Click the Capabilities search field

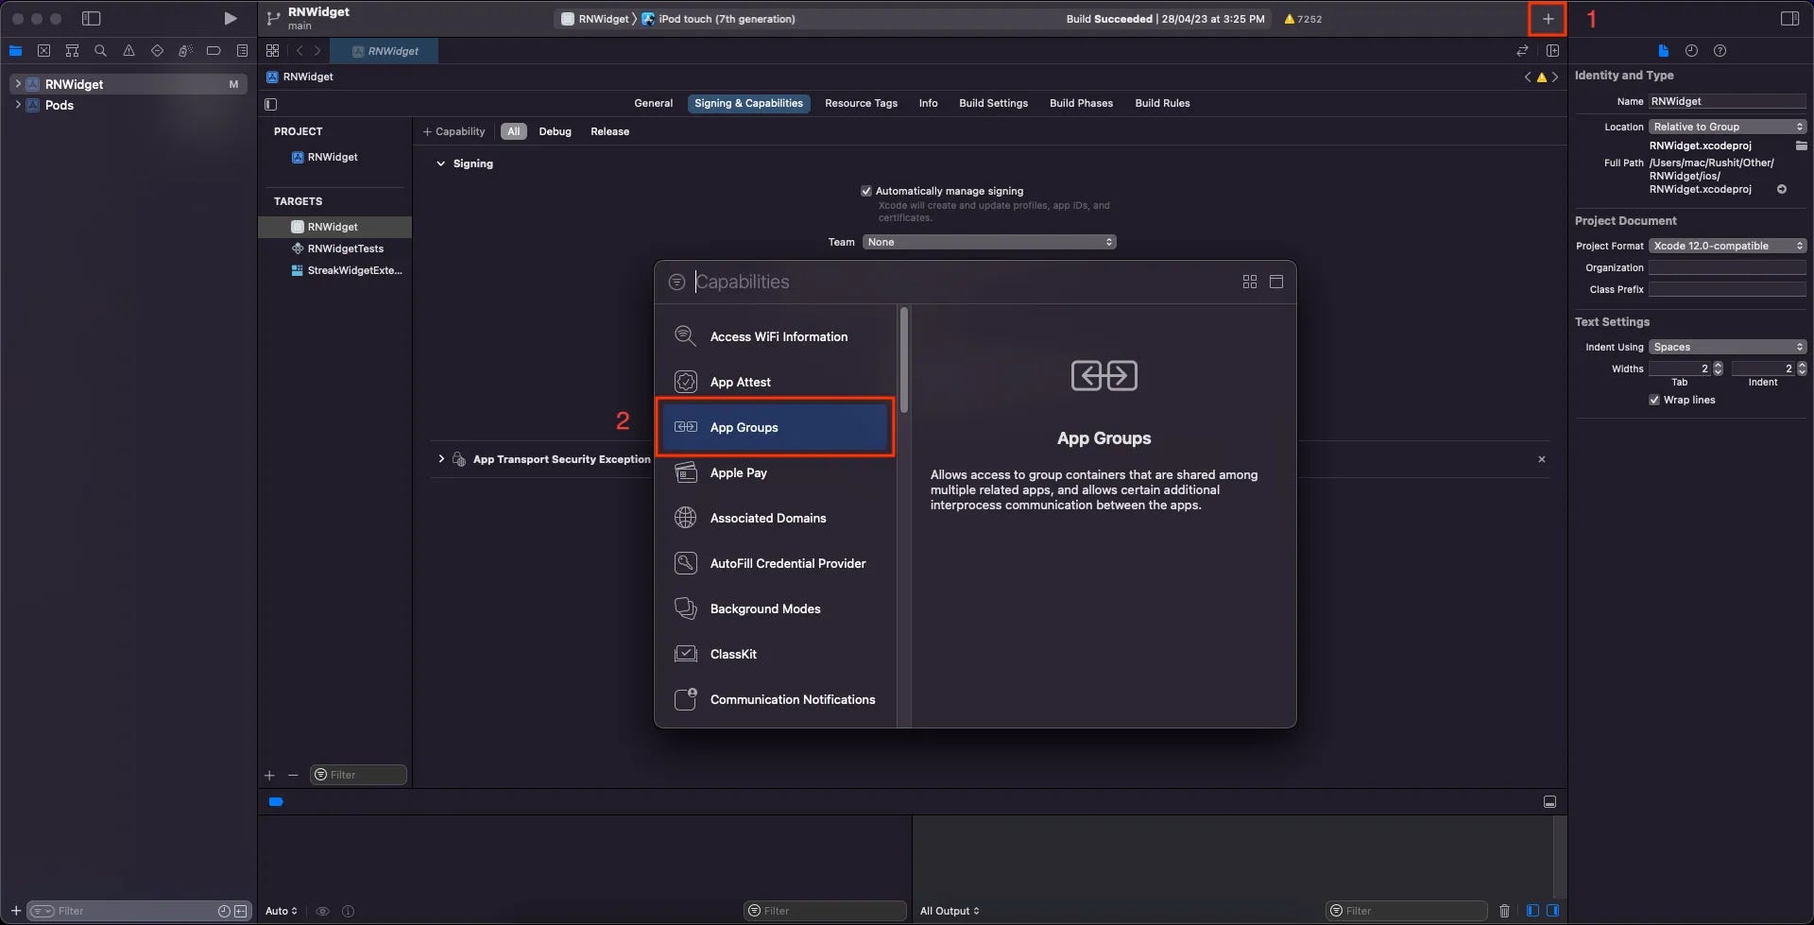click(x=964, y=282)
